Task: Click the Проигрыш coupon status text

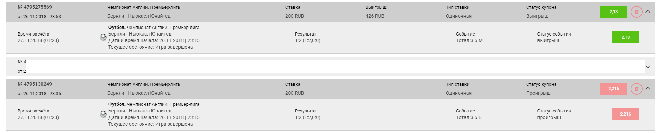Action: tap(538, 93)
